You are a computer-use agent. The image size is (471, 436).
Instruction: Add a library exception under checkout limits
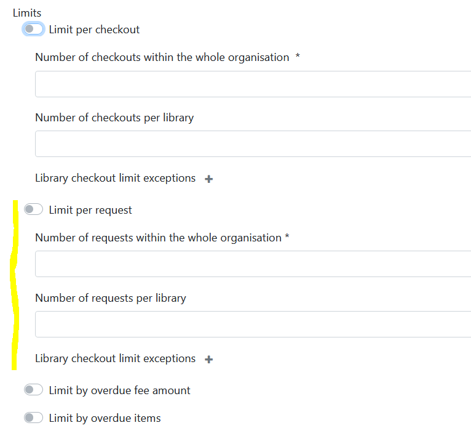tap(209, 179)
